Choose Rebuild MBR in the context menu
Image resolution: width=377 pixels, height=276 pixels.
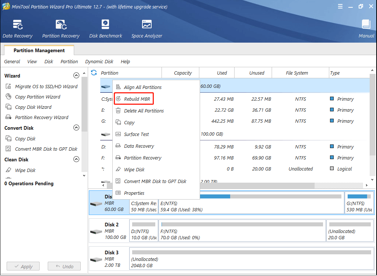(x=137, y=99)
